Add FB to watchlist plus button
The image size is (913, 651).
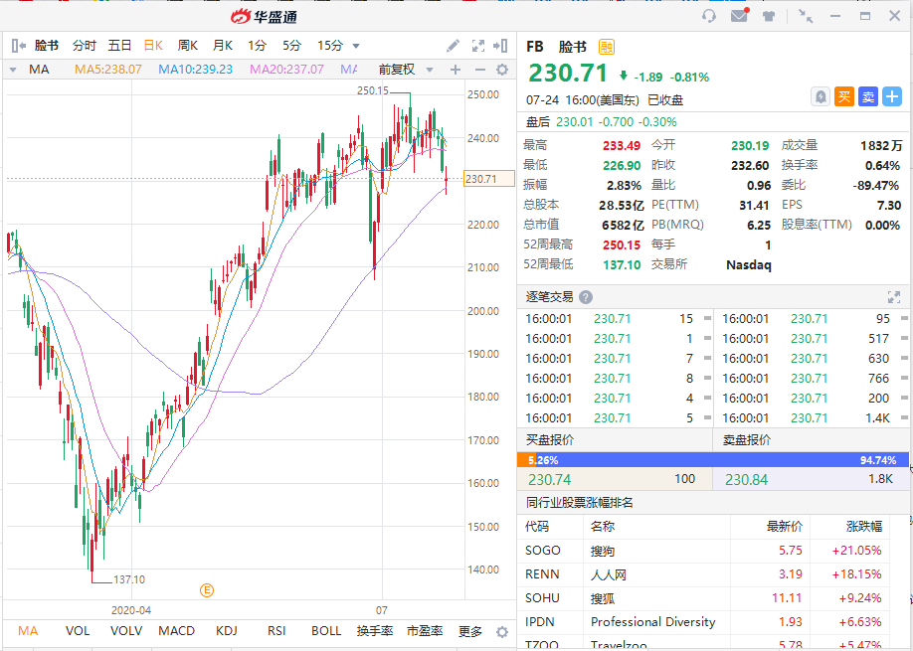tap(892, 96)
